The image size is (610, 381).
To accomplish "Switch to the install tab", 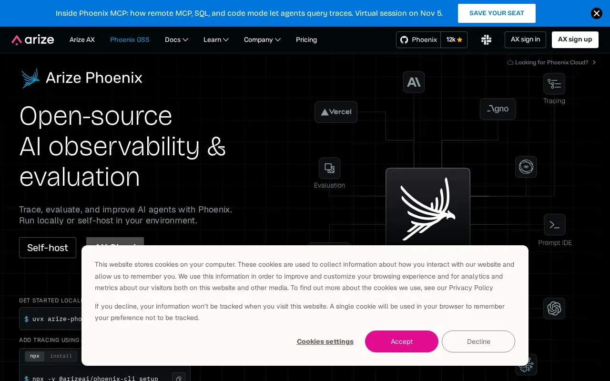I will click(61, 356).
